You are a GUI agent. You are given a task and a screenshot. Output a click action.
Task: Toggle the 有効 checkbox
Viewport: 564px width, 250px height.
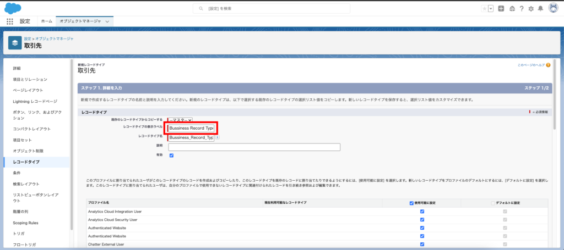click(171, 155)
